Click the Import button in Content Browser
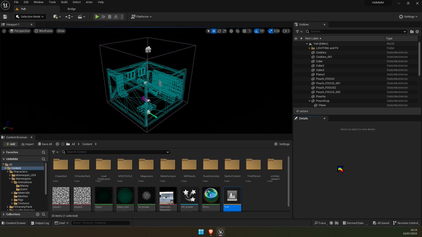The image size is (422, 237). point(27,144)
